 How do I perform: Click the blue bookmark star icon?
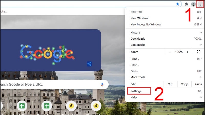click(x=178, y=4)
